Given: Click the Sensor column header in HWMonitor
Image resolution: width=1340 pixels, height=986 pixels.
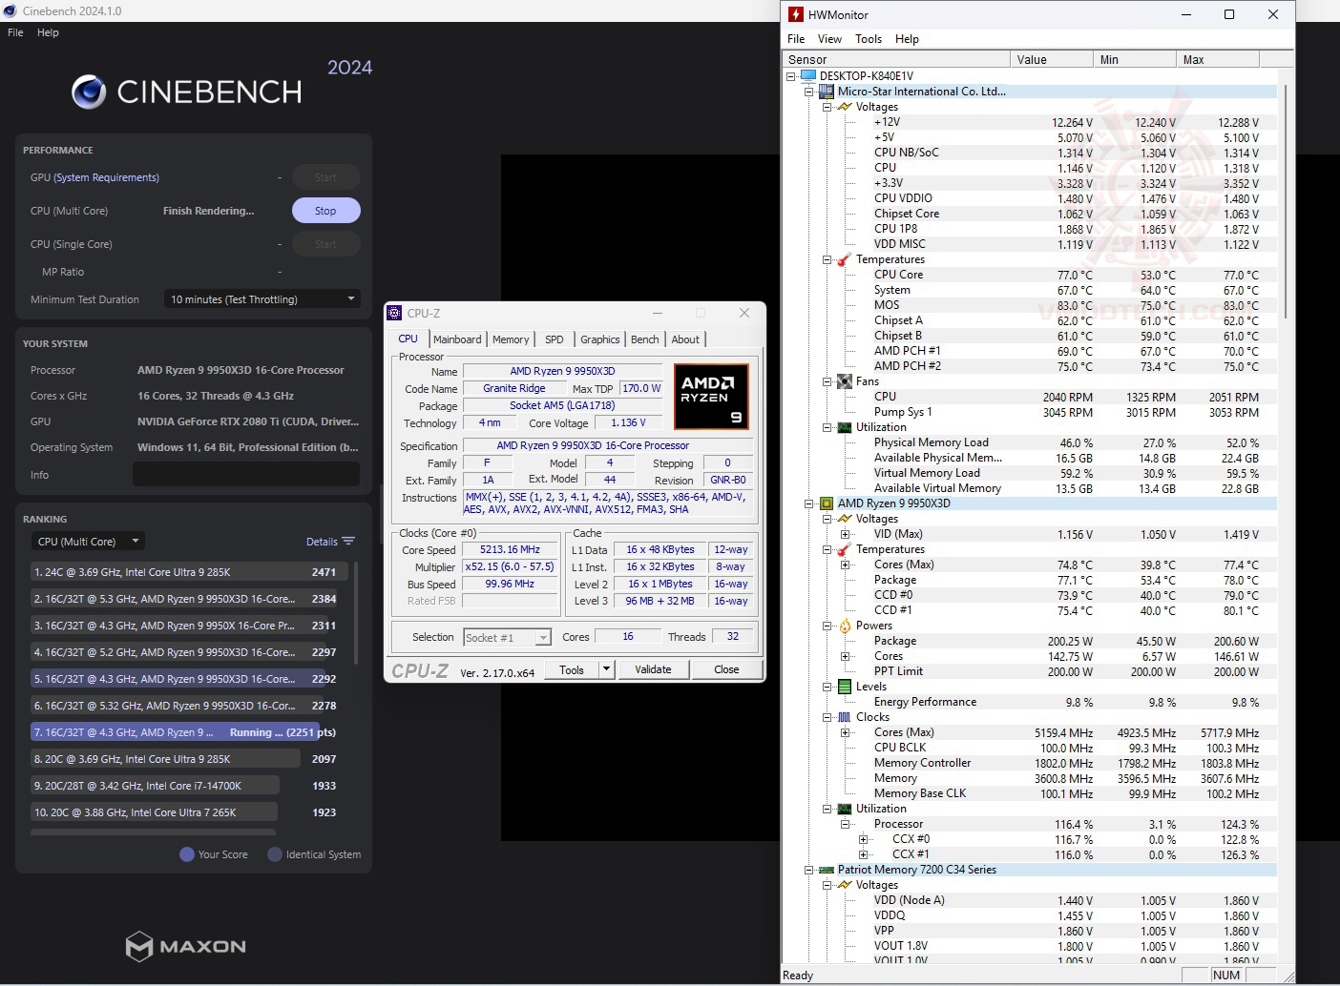Looking at the screenshot, I should [896, 59].
